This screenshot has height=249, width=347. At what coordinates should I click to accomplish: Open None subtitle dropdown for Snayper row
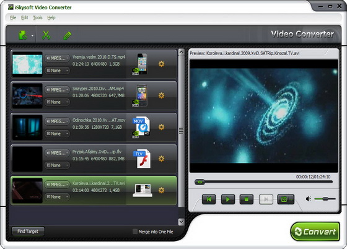click(x=57, y=102)
